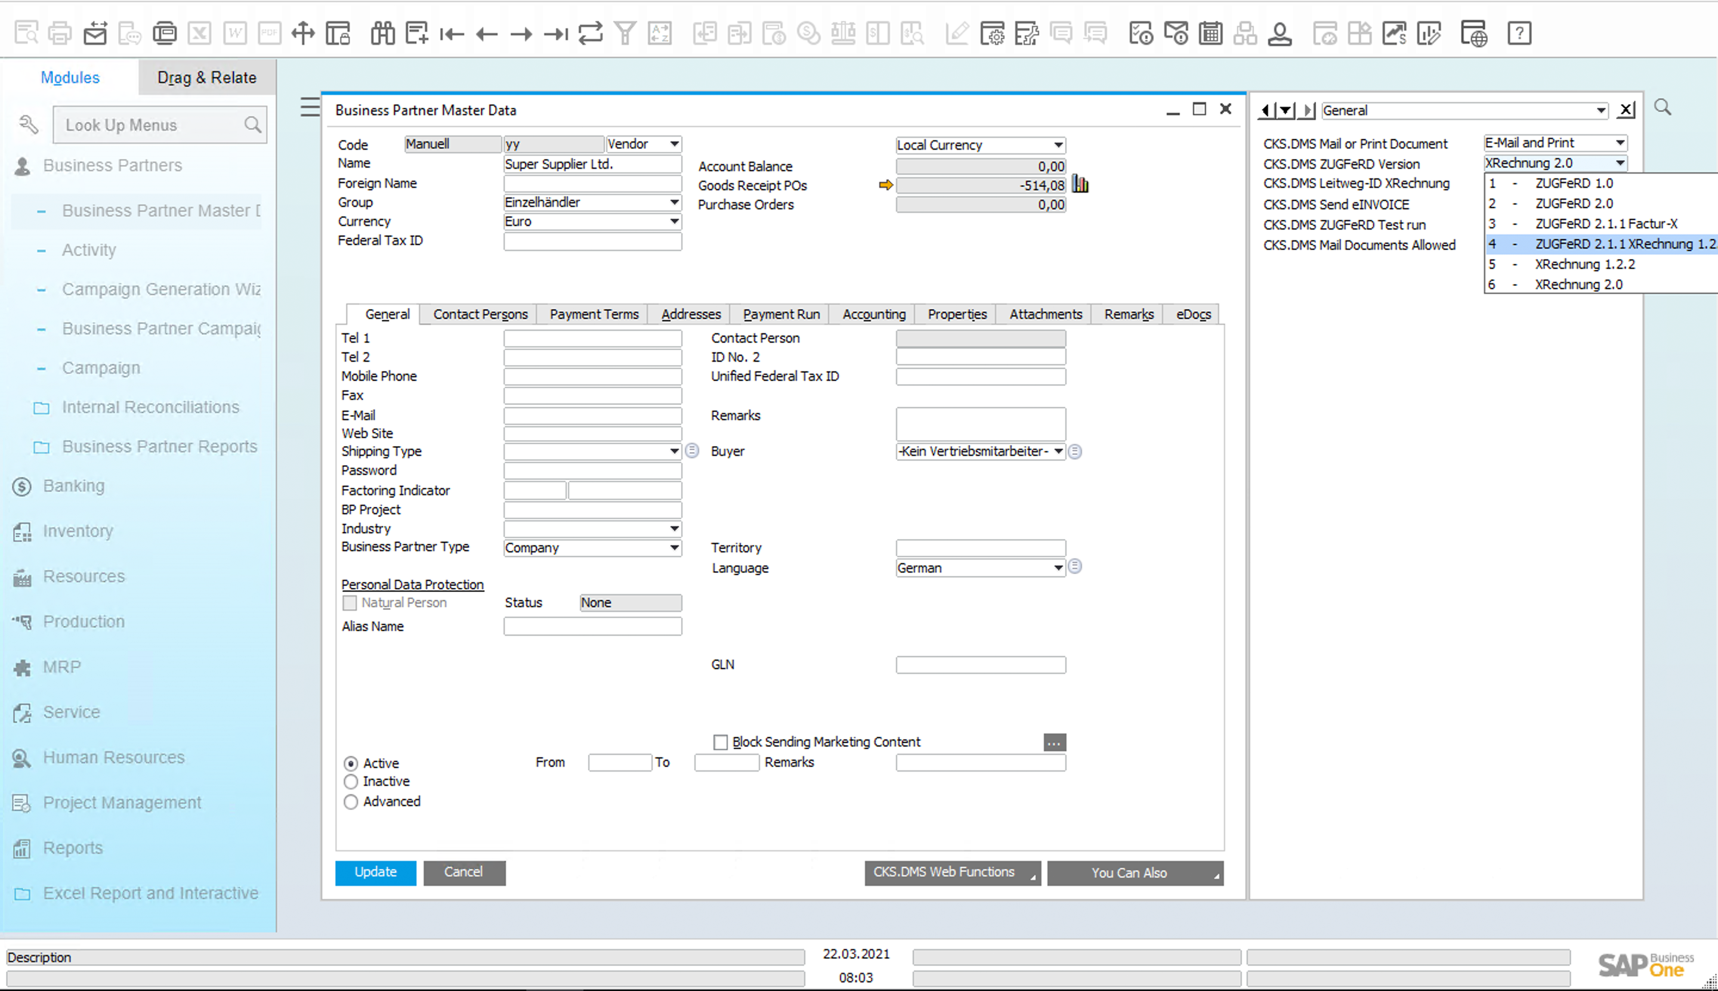Image resolution: width=1718 pixels, height=991 pixels.
Task: Check Block Sending Marketing Content
Action: click(721, 742)
